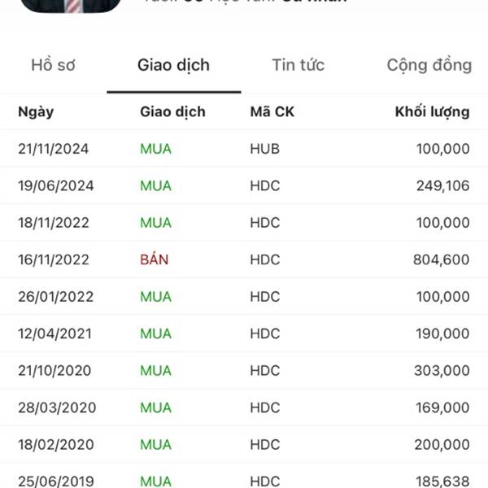Image resolution: width=488 pixels, height=488 pixels.
Task: Click the Ngày column header
Action: 36,112
